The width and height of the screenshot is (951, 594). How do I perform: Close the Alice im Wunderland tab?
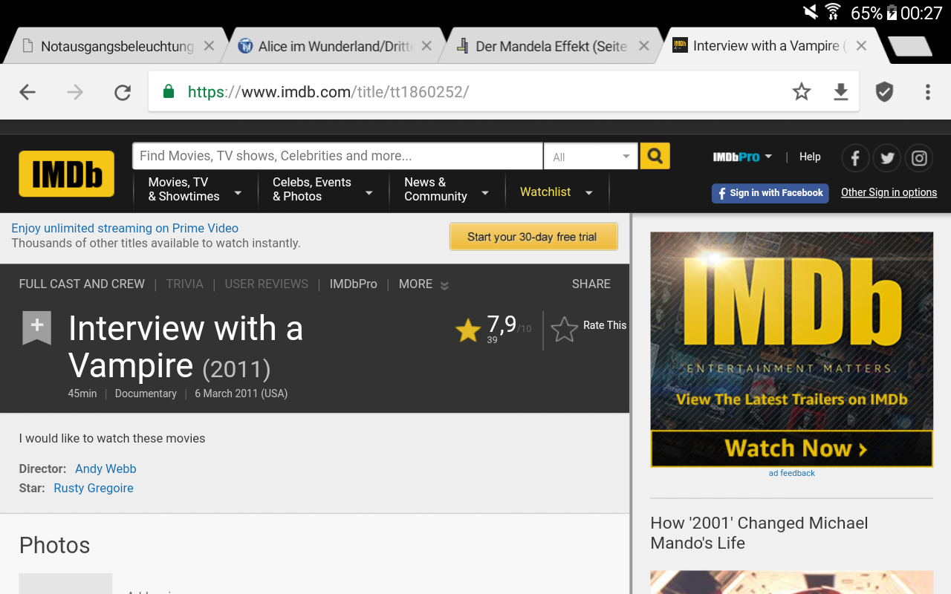point(426,46)
